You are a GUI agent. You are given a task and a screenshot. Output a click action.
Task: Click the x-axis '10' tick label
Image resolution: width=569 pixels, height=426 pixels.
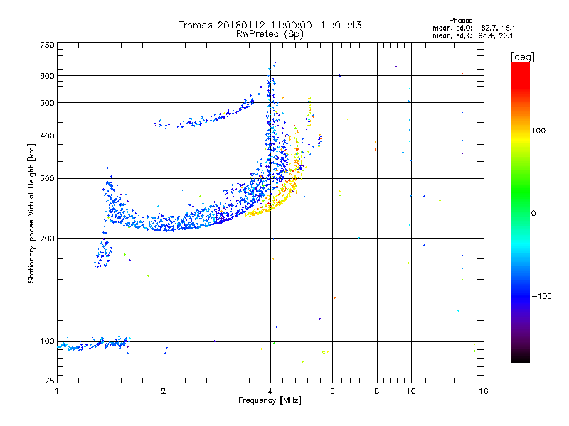click(x=411, y=391)
